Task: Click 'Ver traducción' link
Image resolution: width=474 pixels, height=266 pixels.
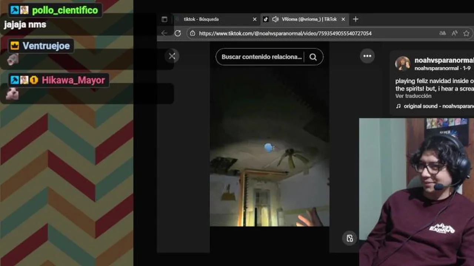Action: [x=413, y=96]
